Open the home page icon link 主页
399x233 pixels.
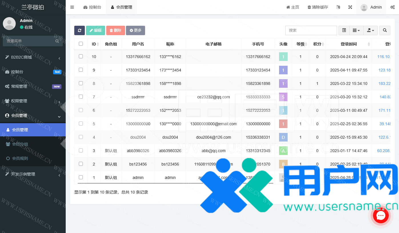coord(293,7)
